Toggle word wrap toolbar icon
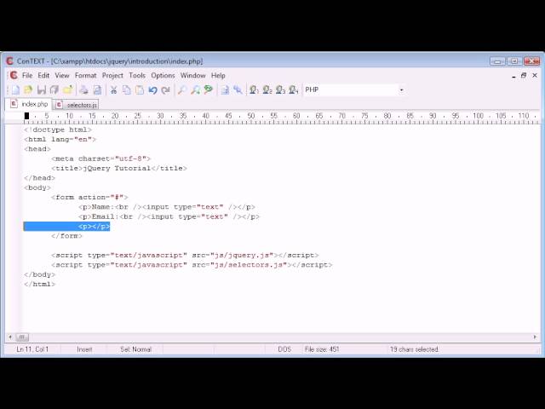Viewport: 545px width, 409px height. 225,90
